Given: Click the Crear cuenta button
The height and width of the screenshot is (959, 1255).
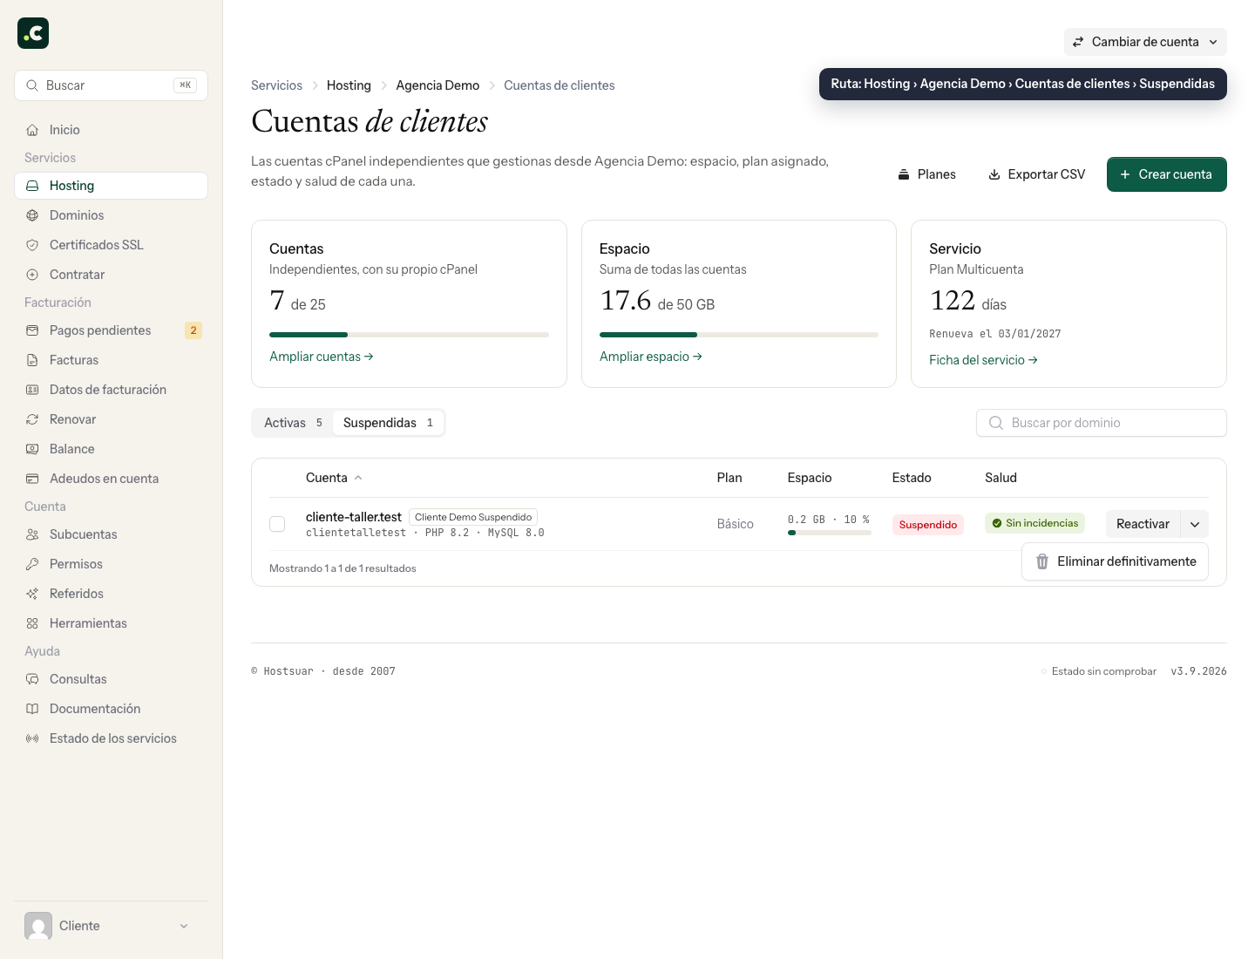Looking at the screenshot, I should [x=1166, y=174].
